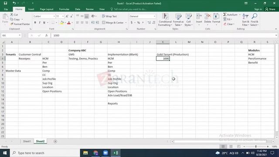Viewport: 279px width, 157px height.
Task: Click Merge & Center button
Action: coord(113,23)
